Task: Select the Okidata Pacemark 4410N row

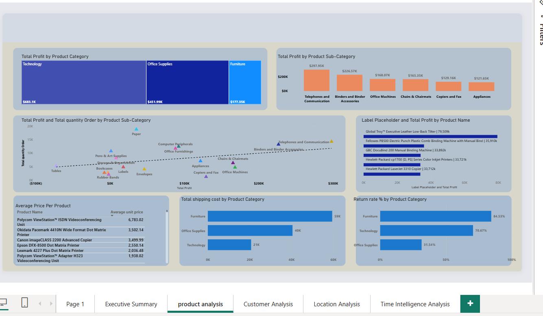Action: click(x=81, y=232)
